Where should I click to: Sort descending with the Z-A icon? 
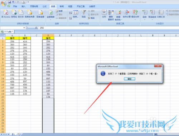point(71,18)
